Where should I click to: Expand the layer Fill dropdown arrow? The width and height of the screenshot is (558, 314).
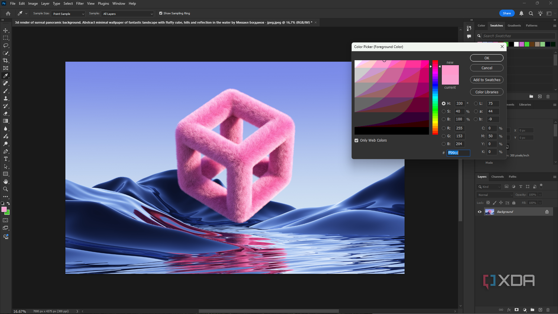[x=540, y=203]
